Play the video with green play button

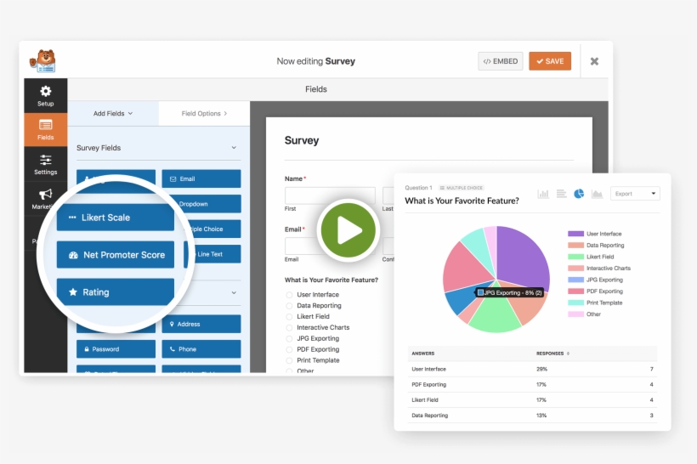tap(348, 230)
